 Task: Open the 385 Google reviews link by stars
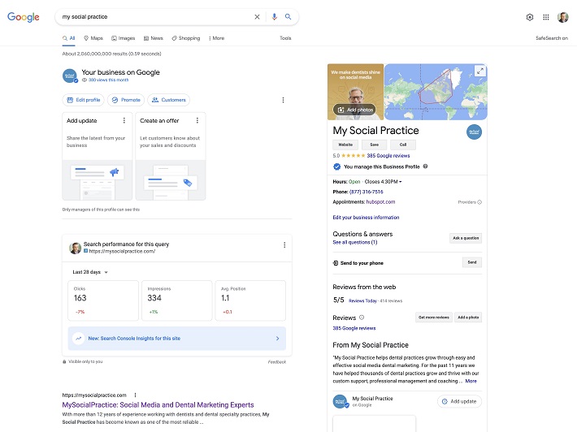point(388,156)
